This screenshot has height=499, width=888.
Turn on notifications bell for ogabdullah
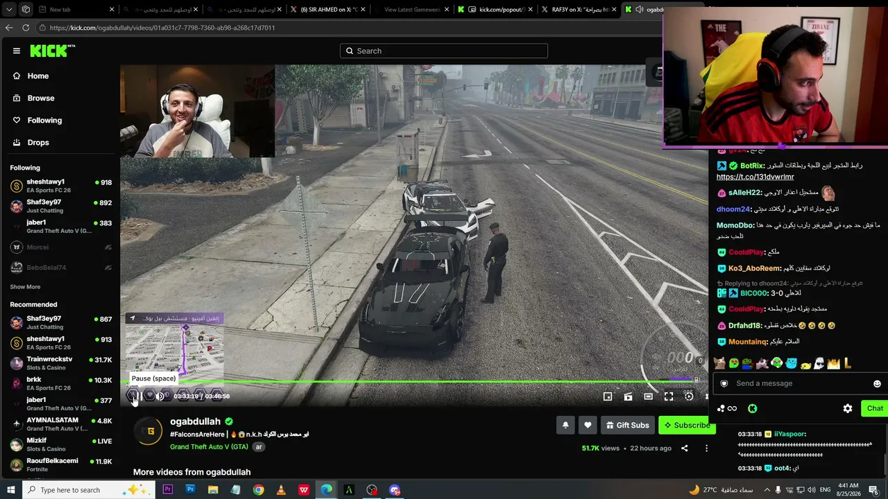pos(565,425)
